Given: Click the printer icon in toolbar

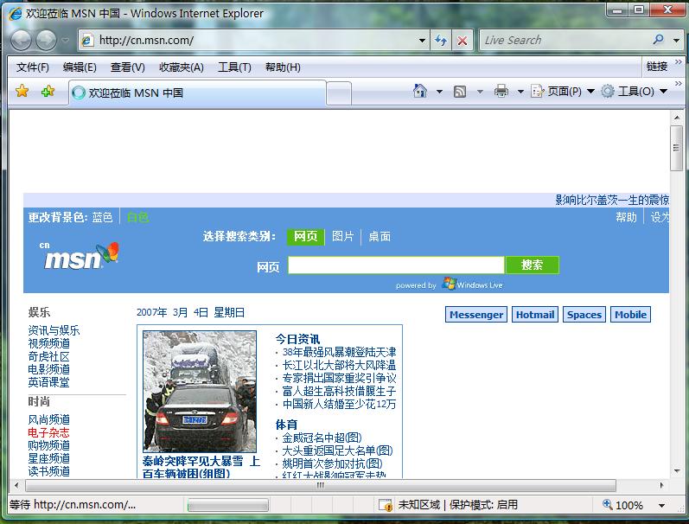Looking at the screenshot, I should tap(501, 92).
